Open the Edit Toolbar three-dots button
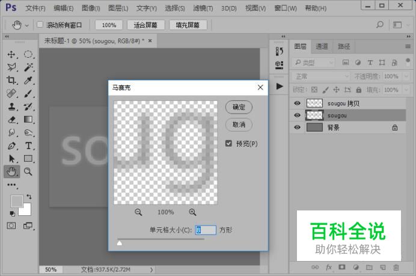Image resolution: width=416 pixels, height=276 pixels. pos(11,185)
